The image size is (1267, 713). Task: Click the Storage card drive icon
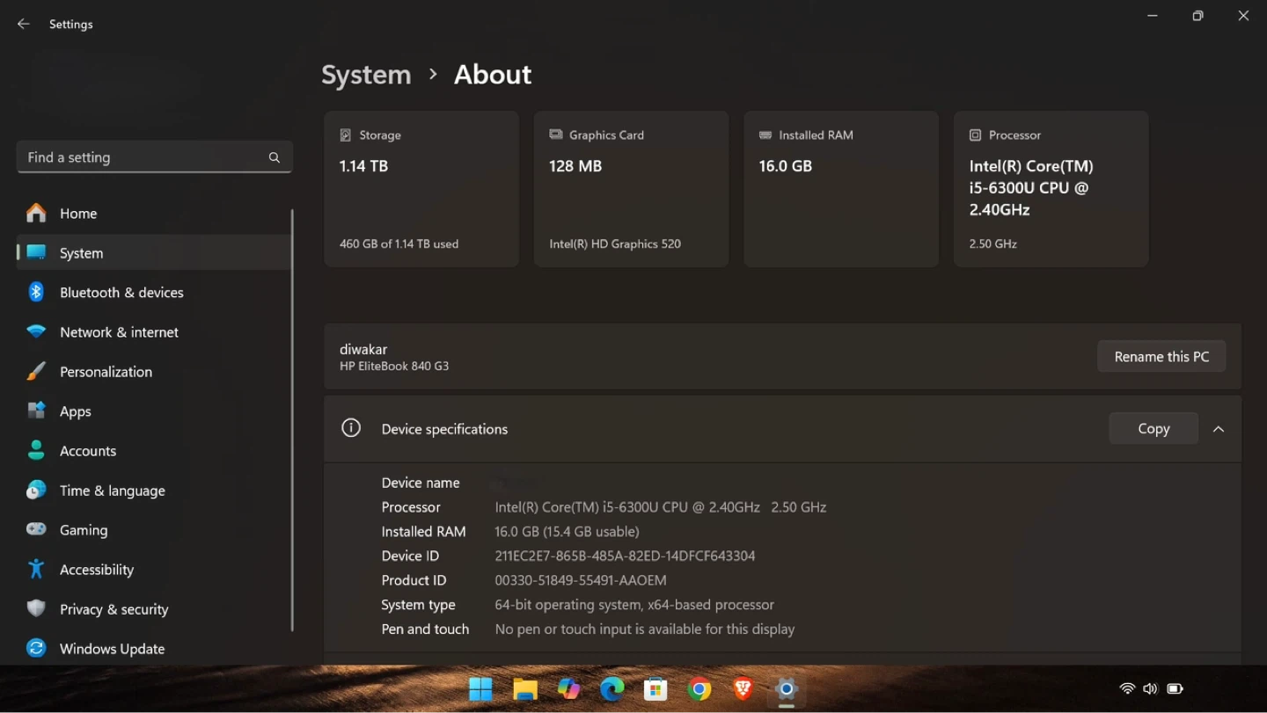[x=346, y=135]
